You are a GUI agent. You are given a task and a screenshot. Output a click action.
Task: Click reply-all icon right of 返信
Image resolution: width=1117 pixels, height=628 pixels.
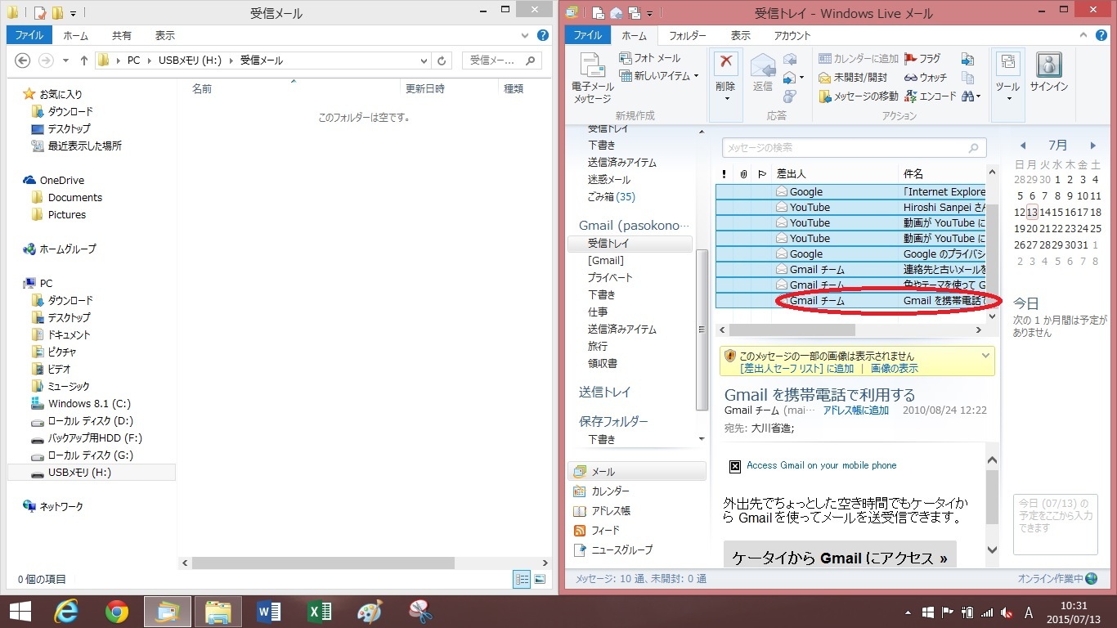tap(790, 59)
